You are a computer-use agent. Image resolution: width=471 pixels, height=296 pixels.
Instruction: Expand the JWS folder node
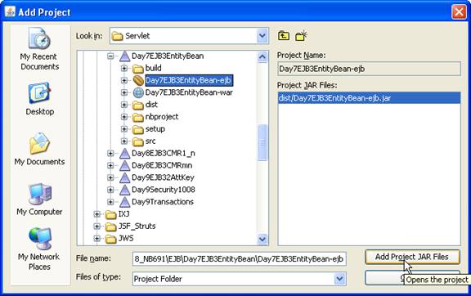coord(96,238)
